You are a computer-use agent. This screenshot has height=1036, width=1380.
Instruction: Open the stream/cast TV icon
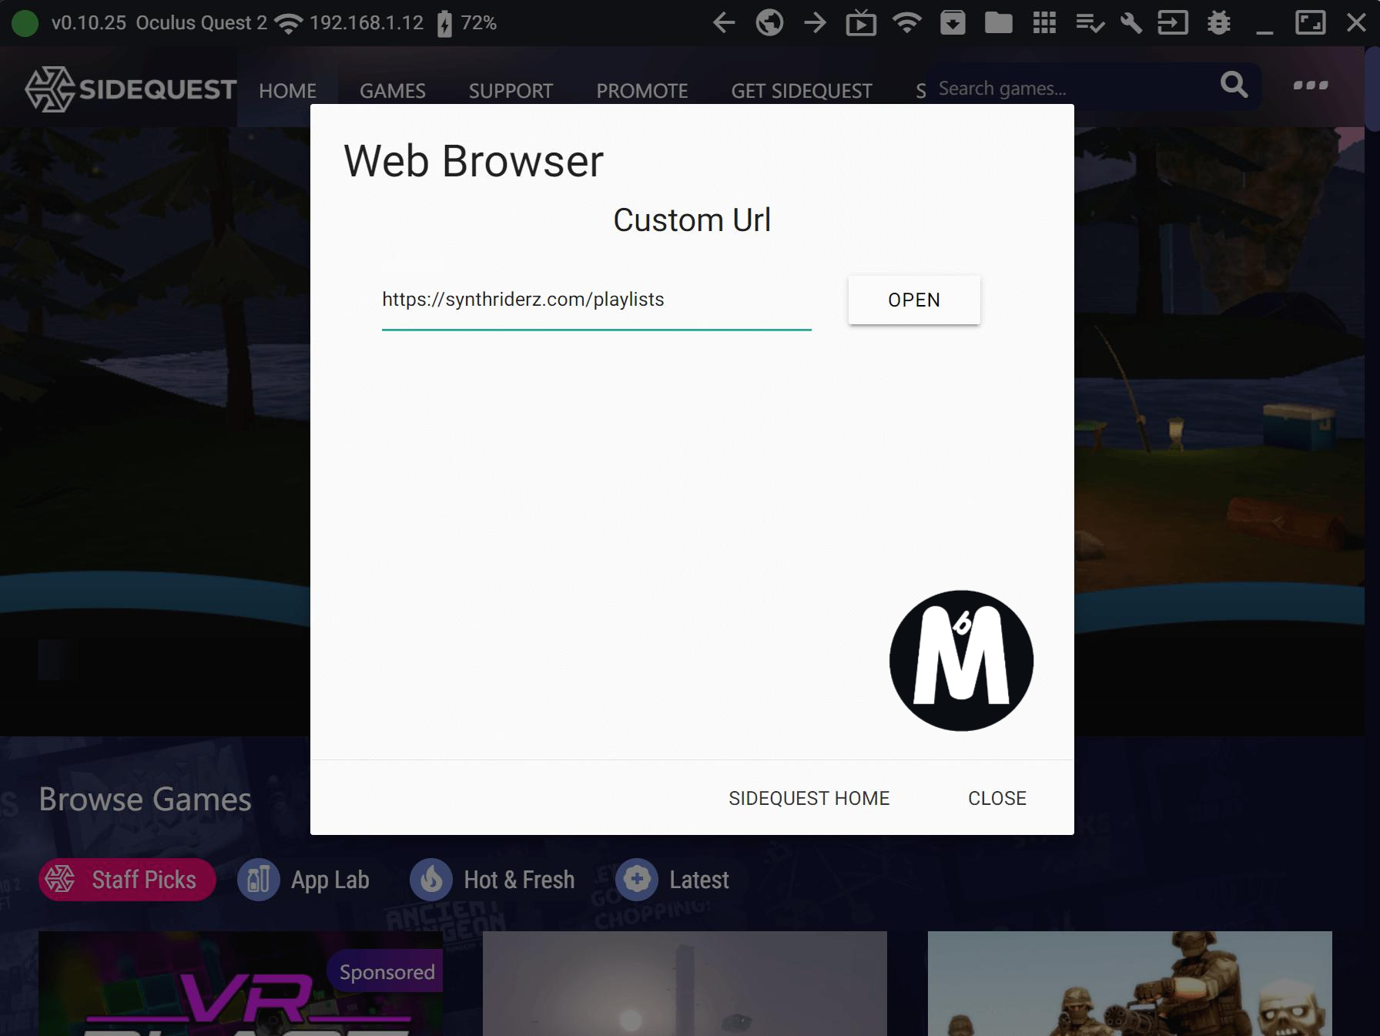861,23
